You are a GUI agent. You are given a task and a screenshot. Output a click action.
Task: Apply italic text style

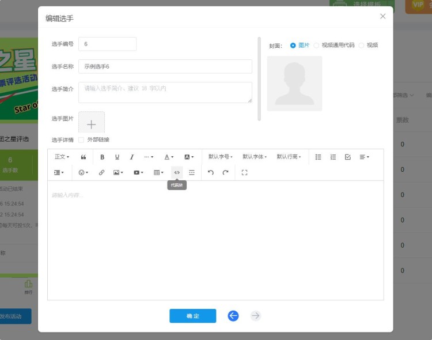[131, 157]
